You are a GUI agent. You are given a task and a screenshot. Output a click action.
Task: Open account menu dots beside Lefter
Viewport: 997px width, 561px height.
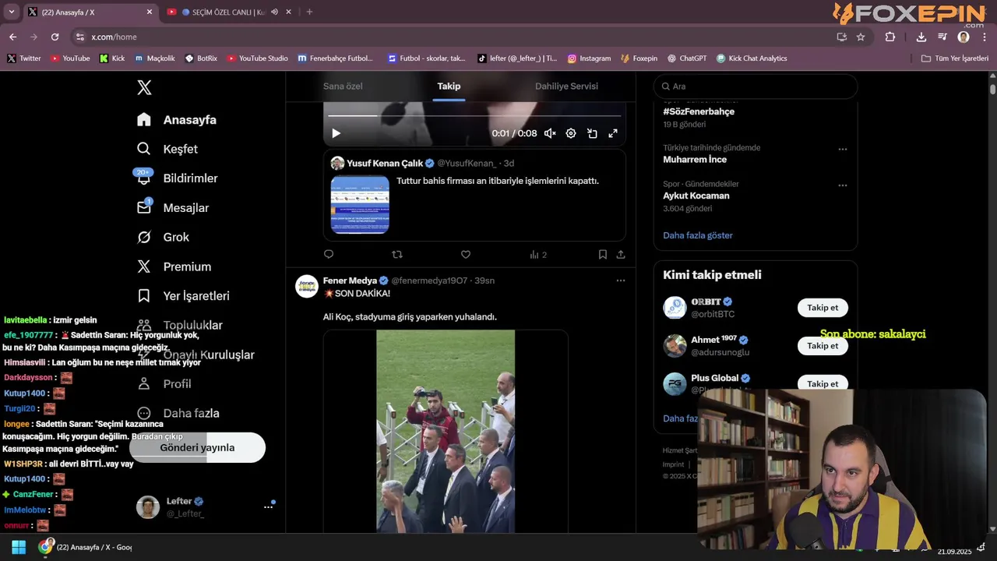tap(268, 507)
